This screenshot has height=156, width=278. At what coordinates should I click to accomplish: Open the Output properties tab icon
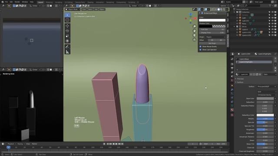(232, 68)
